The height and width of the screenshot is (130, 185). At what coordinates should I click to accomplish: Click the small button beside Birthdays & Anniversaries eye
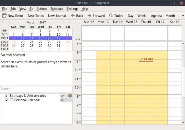click(x=66, y=96)
